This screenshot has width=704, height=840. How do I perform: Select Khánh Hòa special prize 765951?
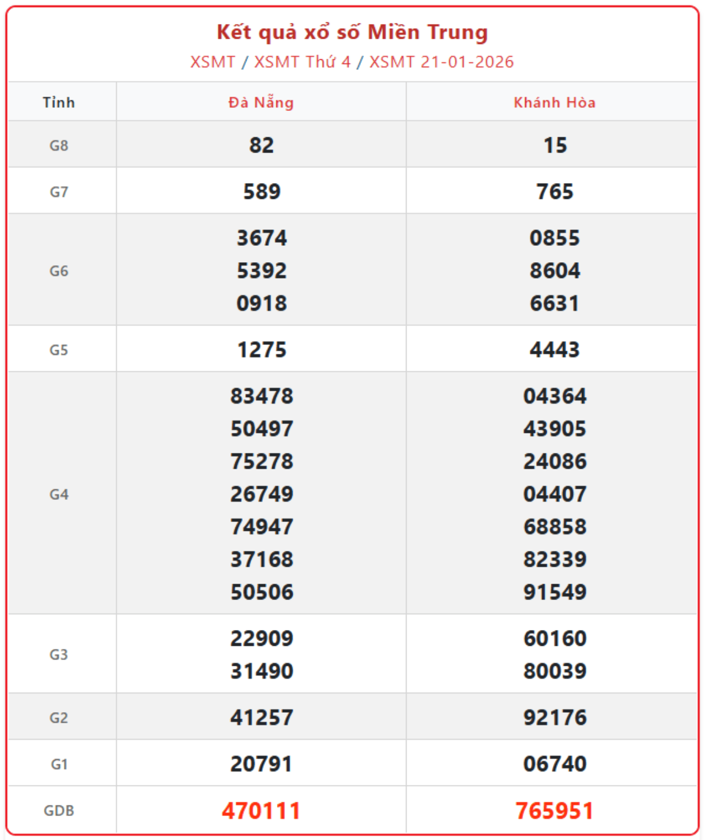554,811
